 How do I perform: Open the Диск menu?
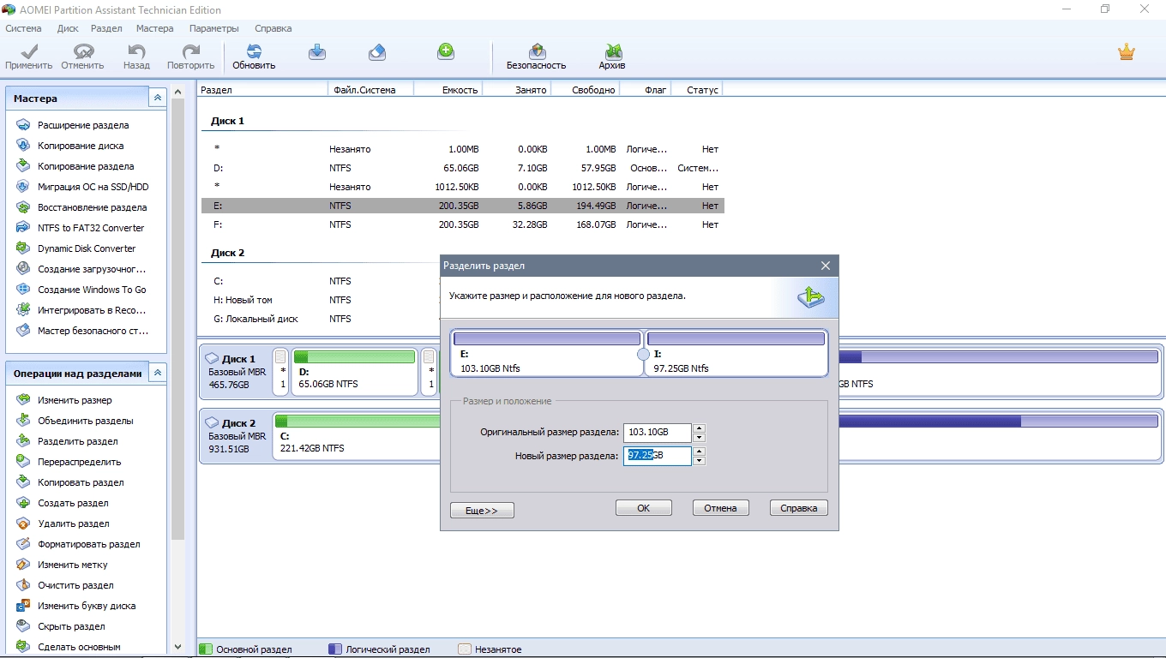point(68,28)
